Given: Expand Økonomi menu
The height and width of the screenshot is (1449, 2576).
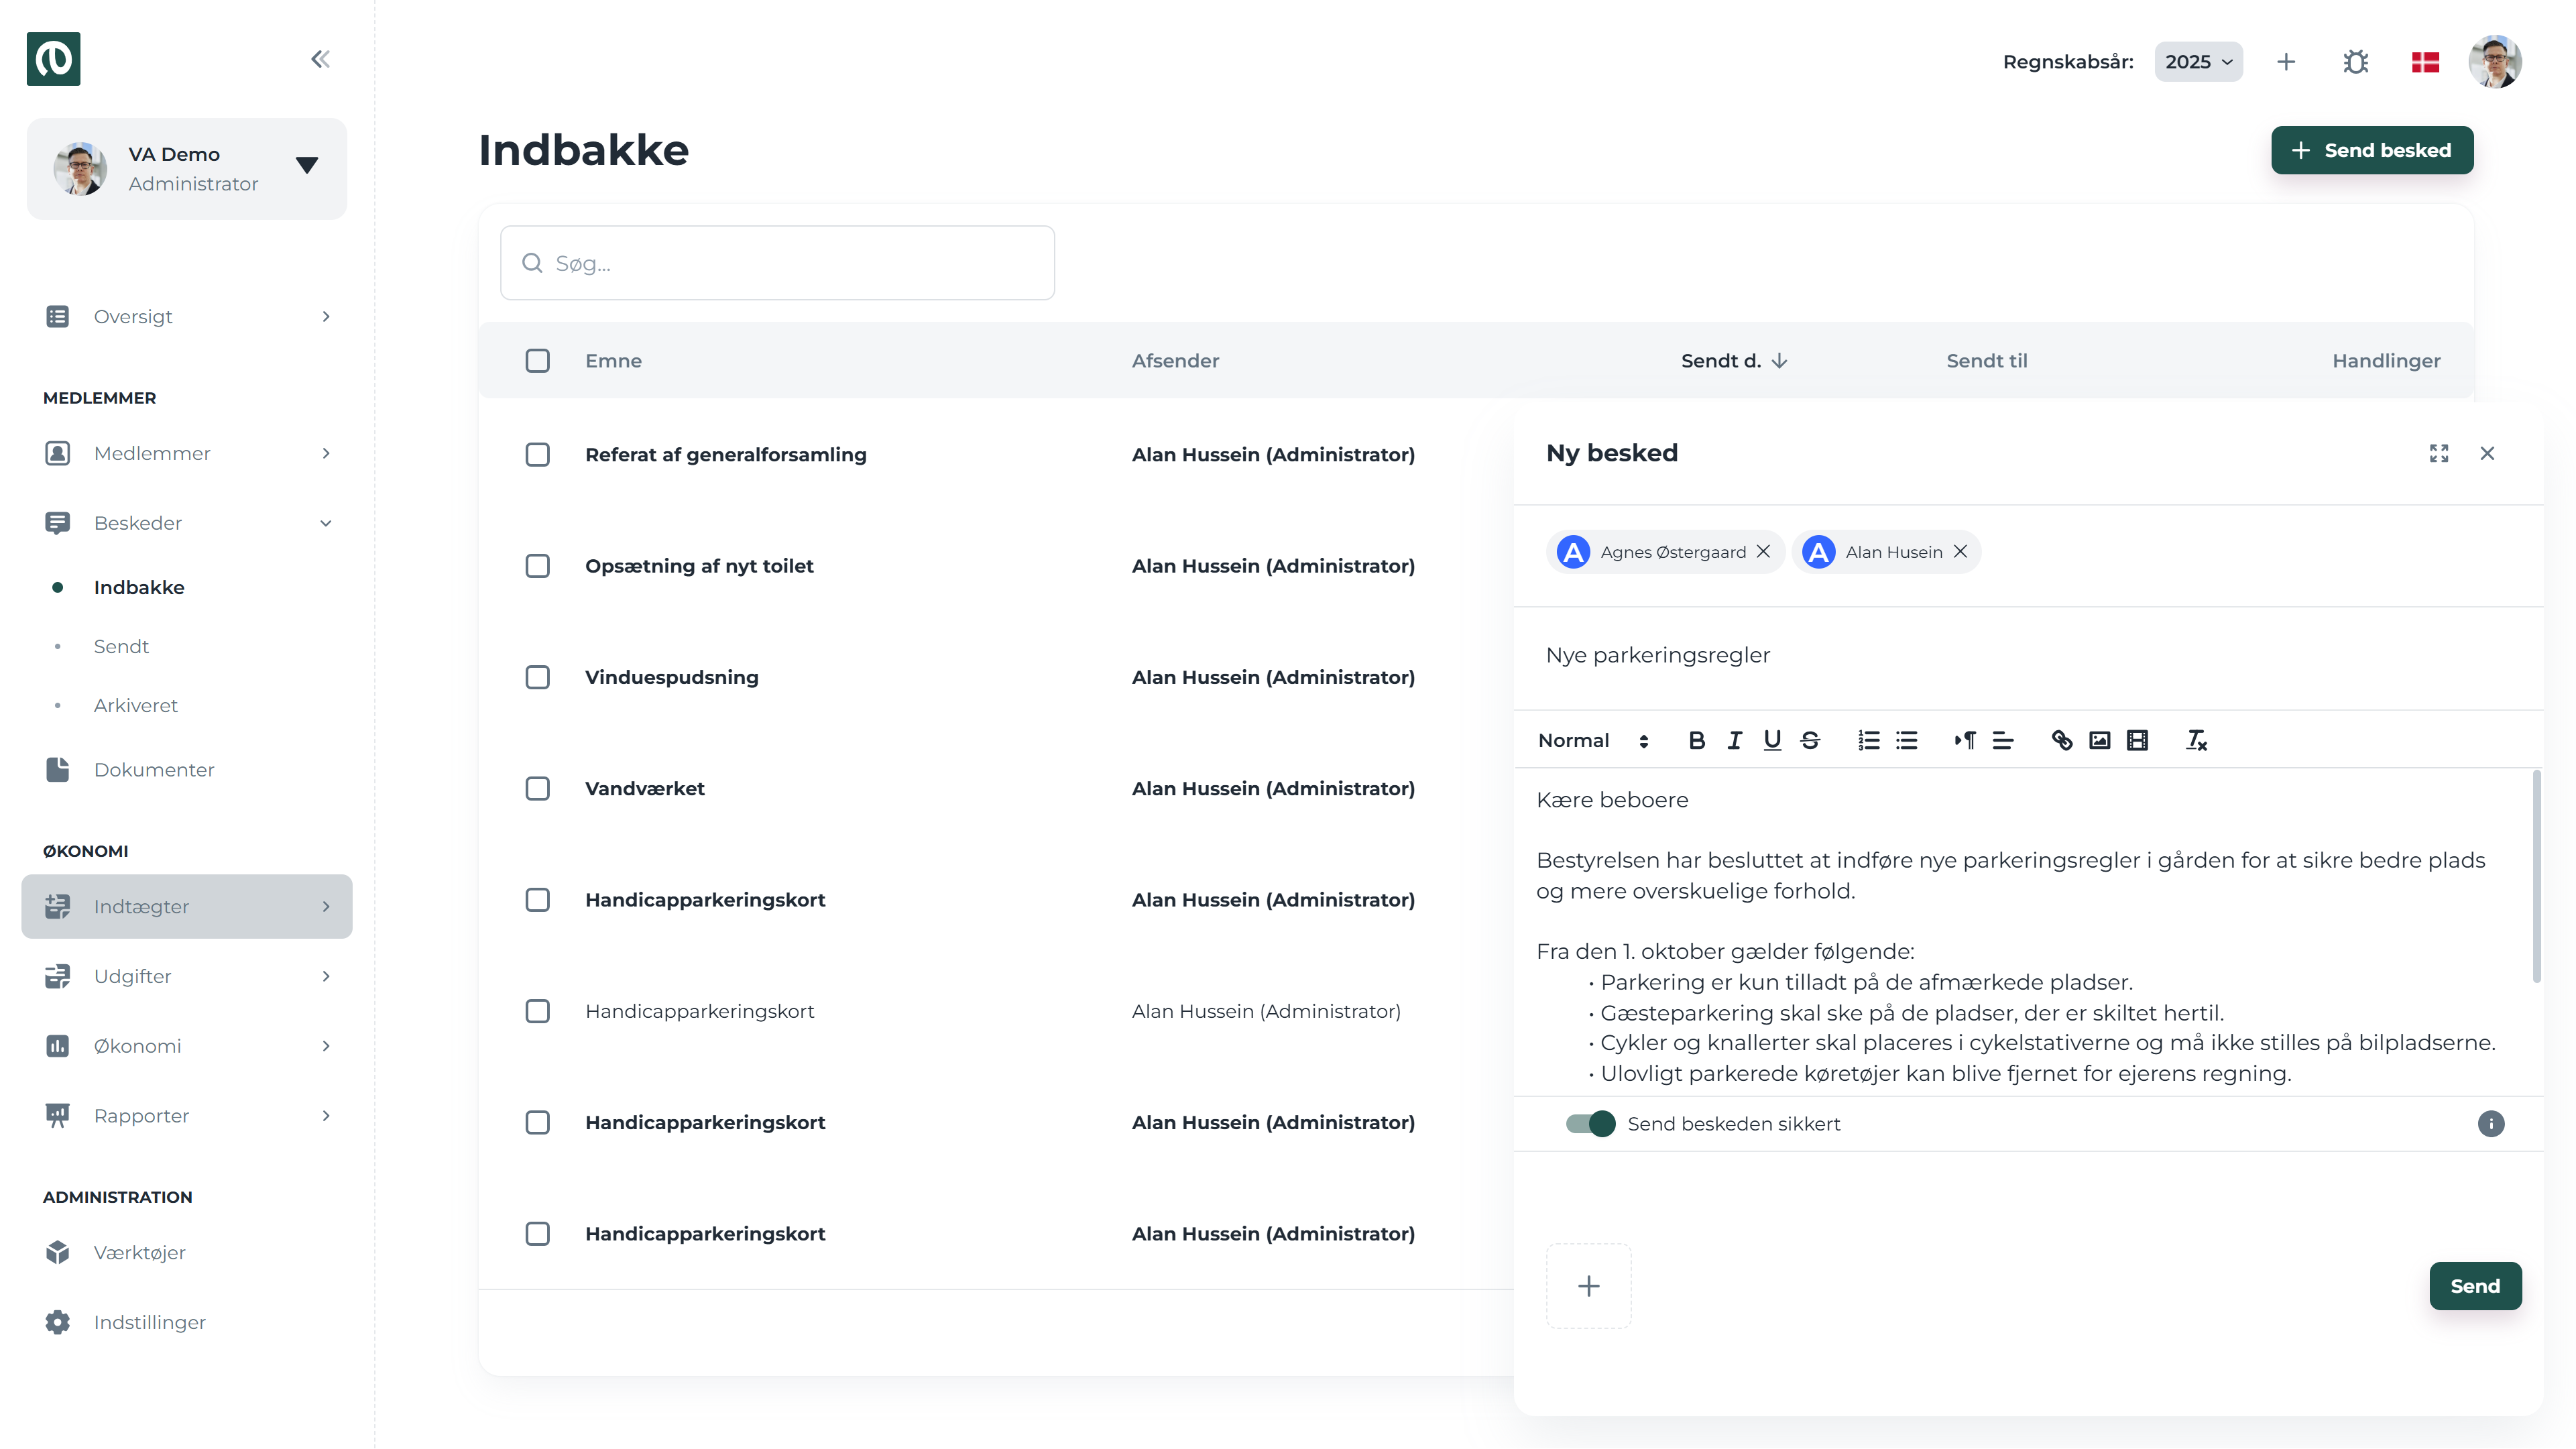Looking at the screenshot, I should click(x=187, y=1046).
